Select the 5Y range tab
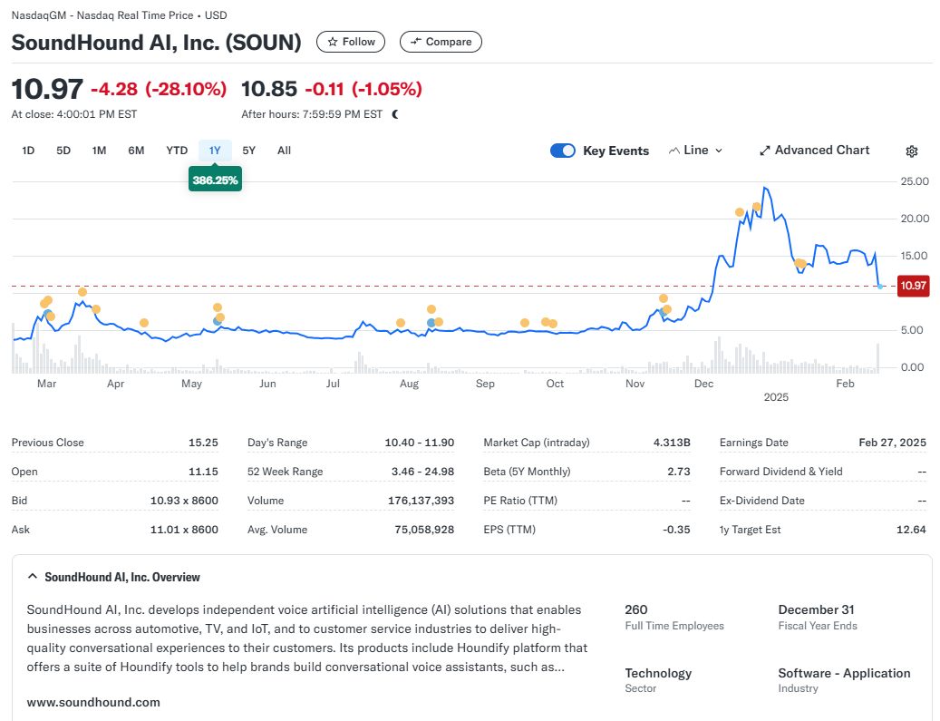 248,151
